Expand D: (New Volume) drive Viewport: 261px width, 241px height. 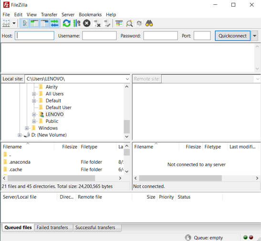click(20, 135)
